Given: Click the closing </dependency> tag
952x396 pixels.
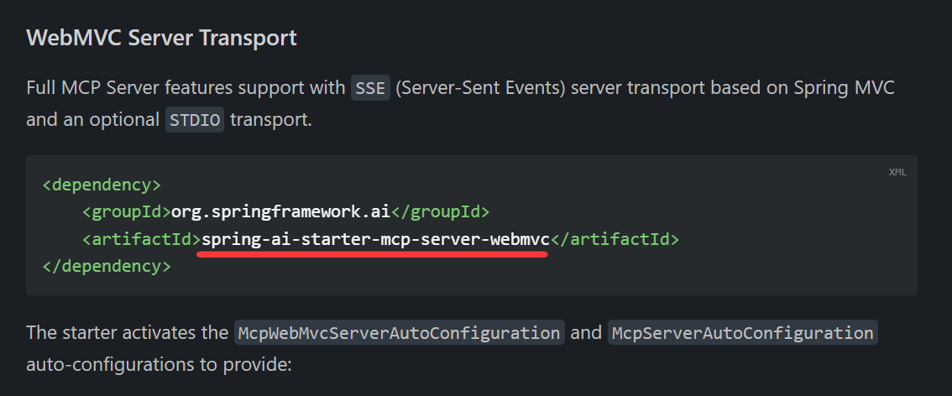Looking at the screenshot, I should 107,266.
